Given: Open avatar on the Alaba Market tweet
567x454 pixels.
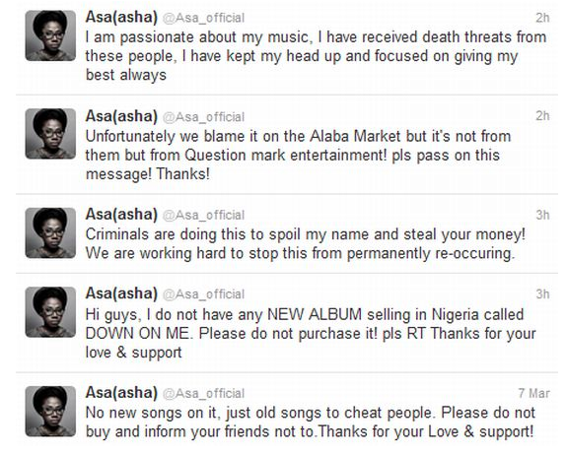Looking at the screenshot, I should [x=50, y=134].
